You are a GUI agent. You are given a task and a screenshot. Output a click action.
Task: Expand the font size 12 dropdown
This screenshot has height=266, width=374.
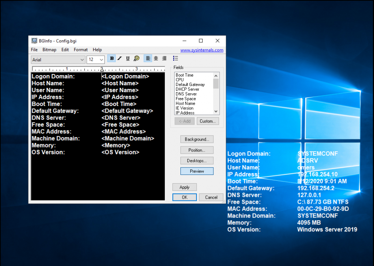point(101,59)
